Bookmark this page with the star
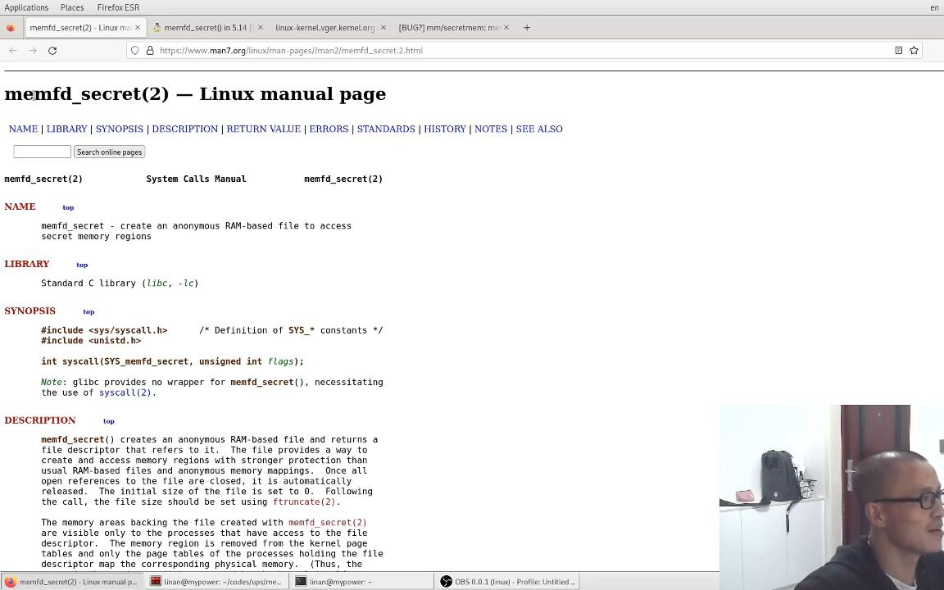The image size is (944, 590). point(914,50)
